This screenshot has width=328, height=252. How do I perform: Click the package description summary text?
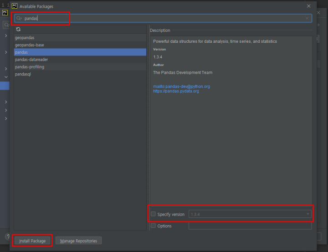[x=215, y=41]
